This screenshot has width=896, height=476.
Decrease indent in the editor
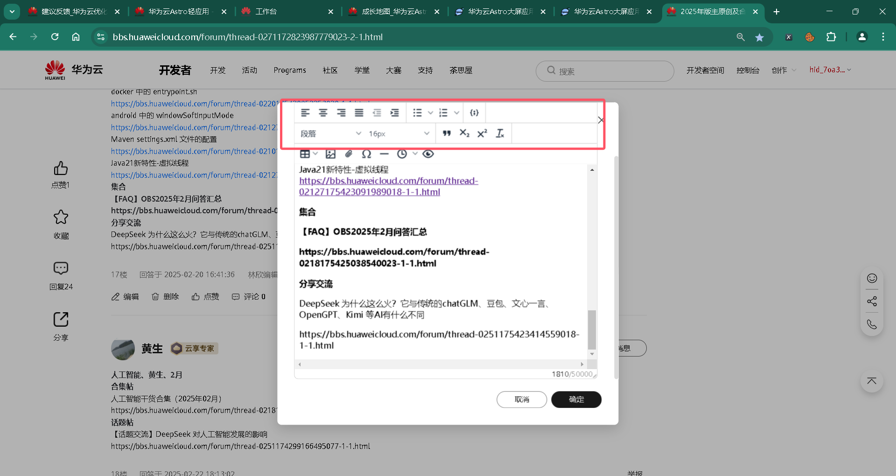(x=377, y=112)
